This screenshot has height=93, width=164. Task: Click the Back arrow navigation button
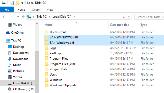tap(5, 17)
